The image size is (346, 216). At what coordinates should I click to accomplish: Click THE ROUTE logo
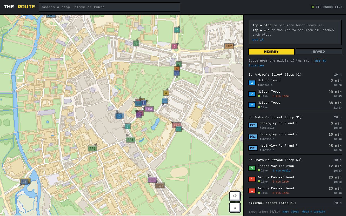click(x=19, y=7)
